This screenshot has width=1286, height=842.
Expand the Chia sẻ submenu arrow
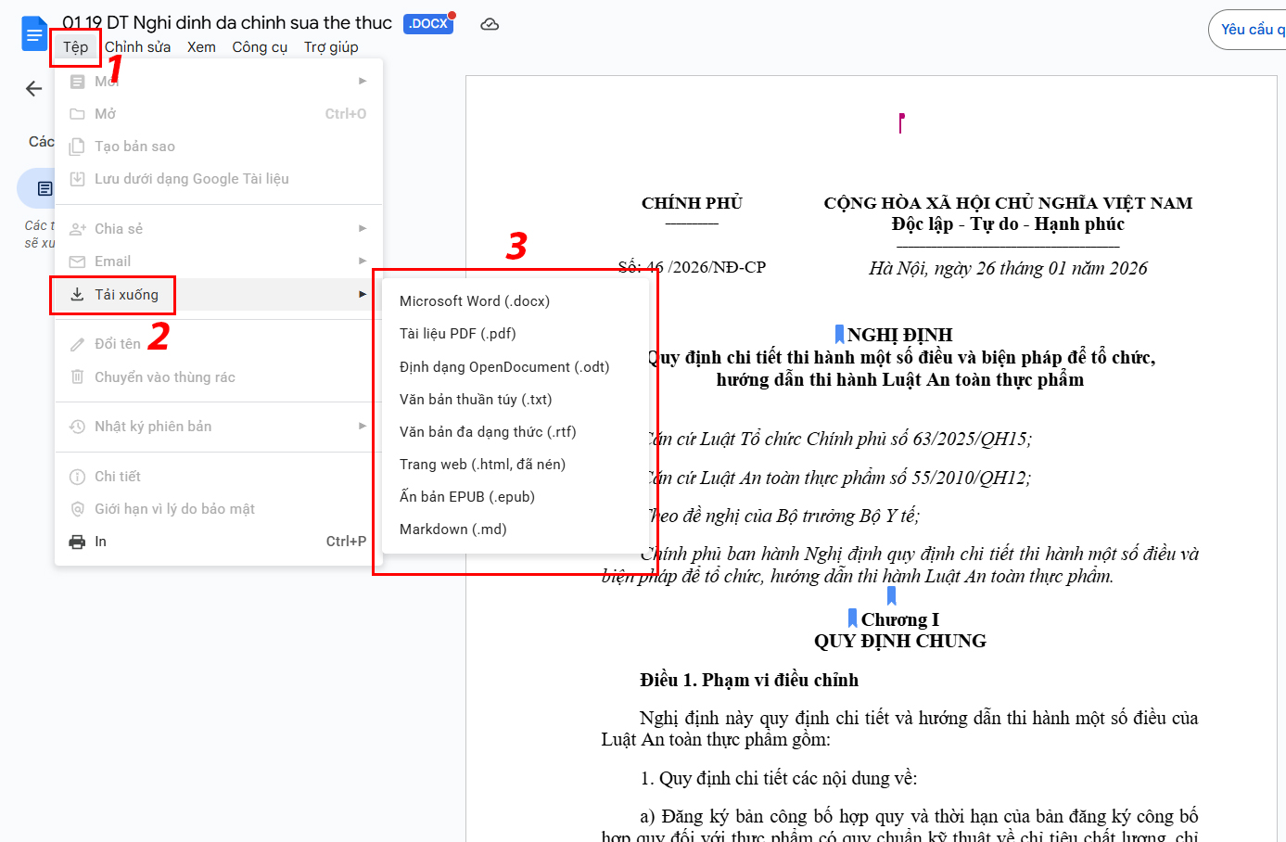(363, 229)
